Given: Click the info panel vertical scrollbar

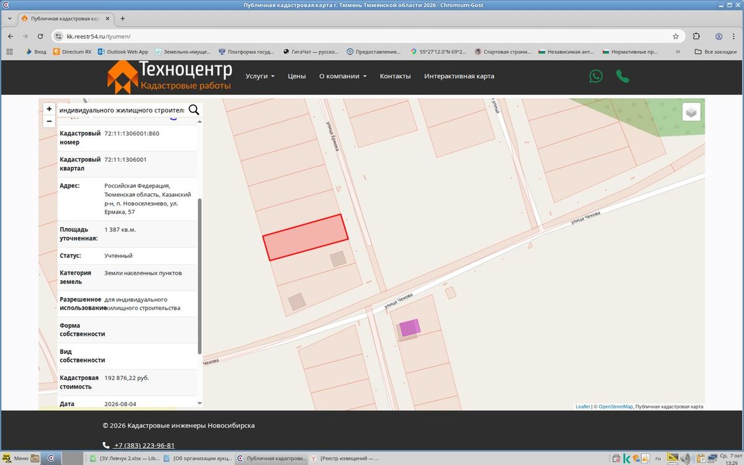Looking at the screenshot, I should pyautogui.click(x=200, y=276).
